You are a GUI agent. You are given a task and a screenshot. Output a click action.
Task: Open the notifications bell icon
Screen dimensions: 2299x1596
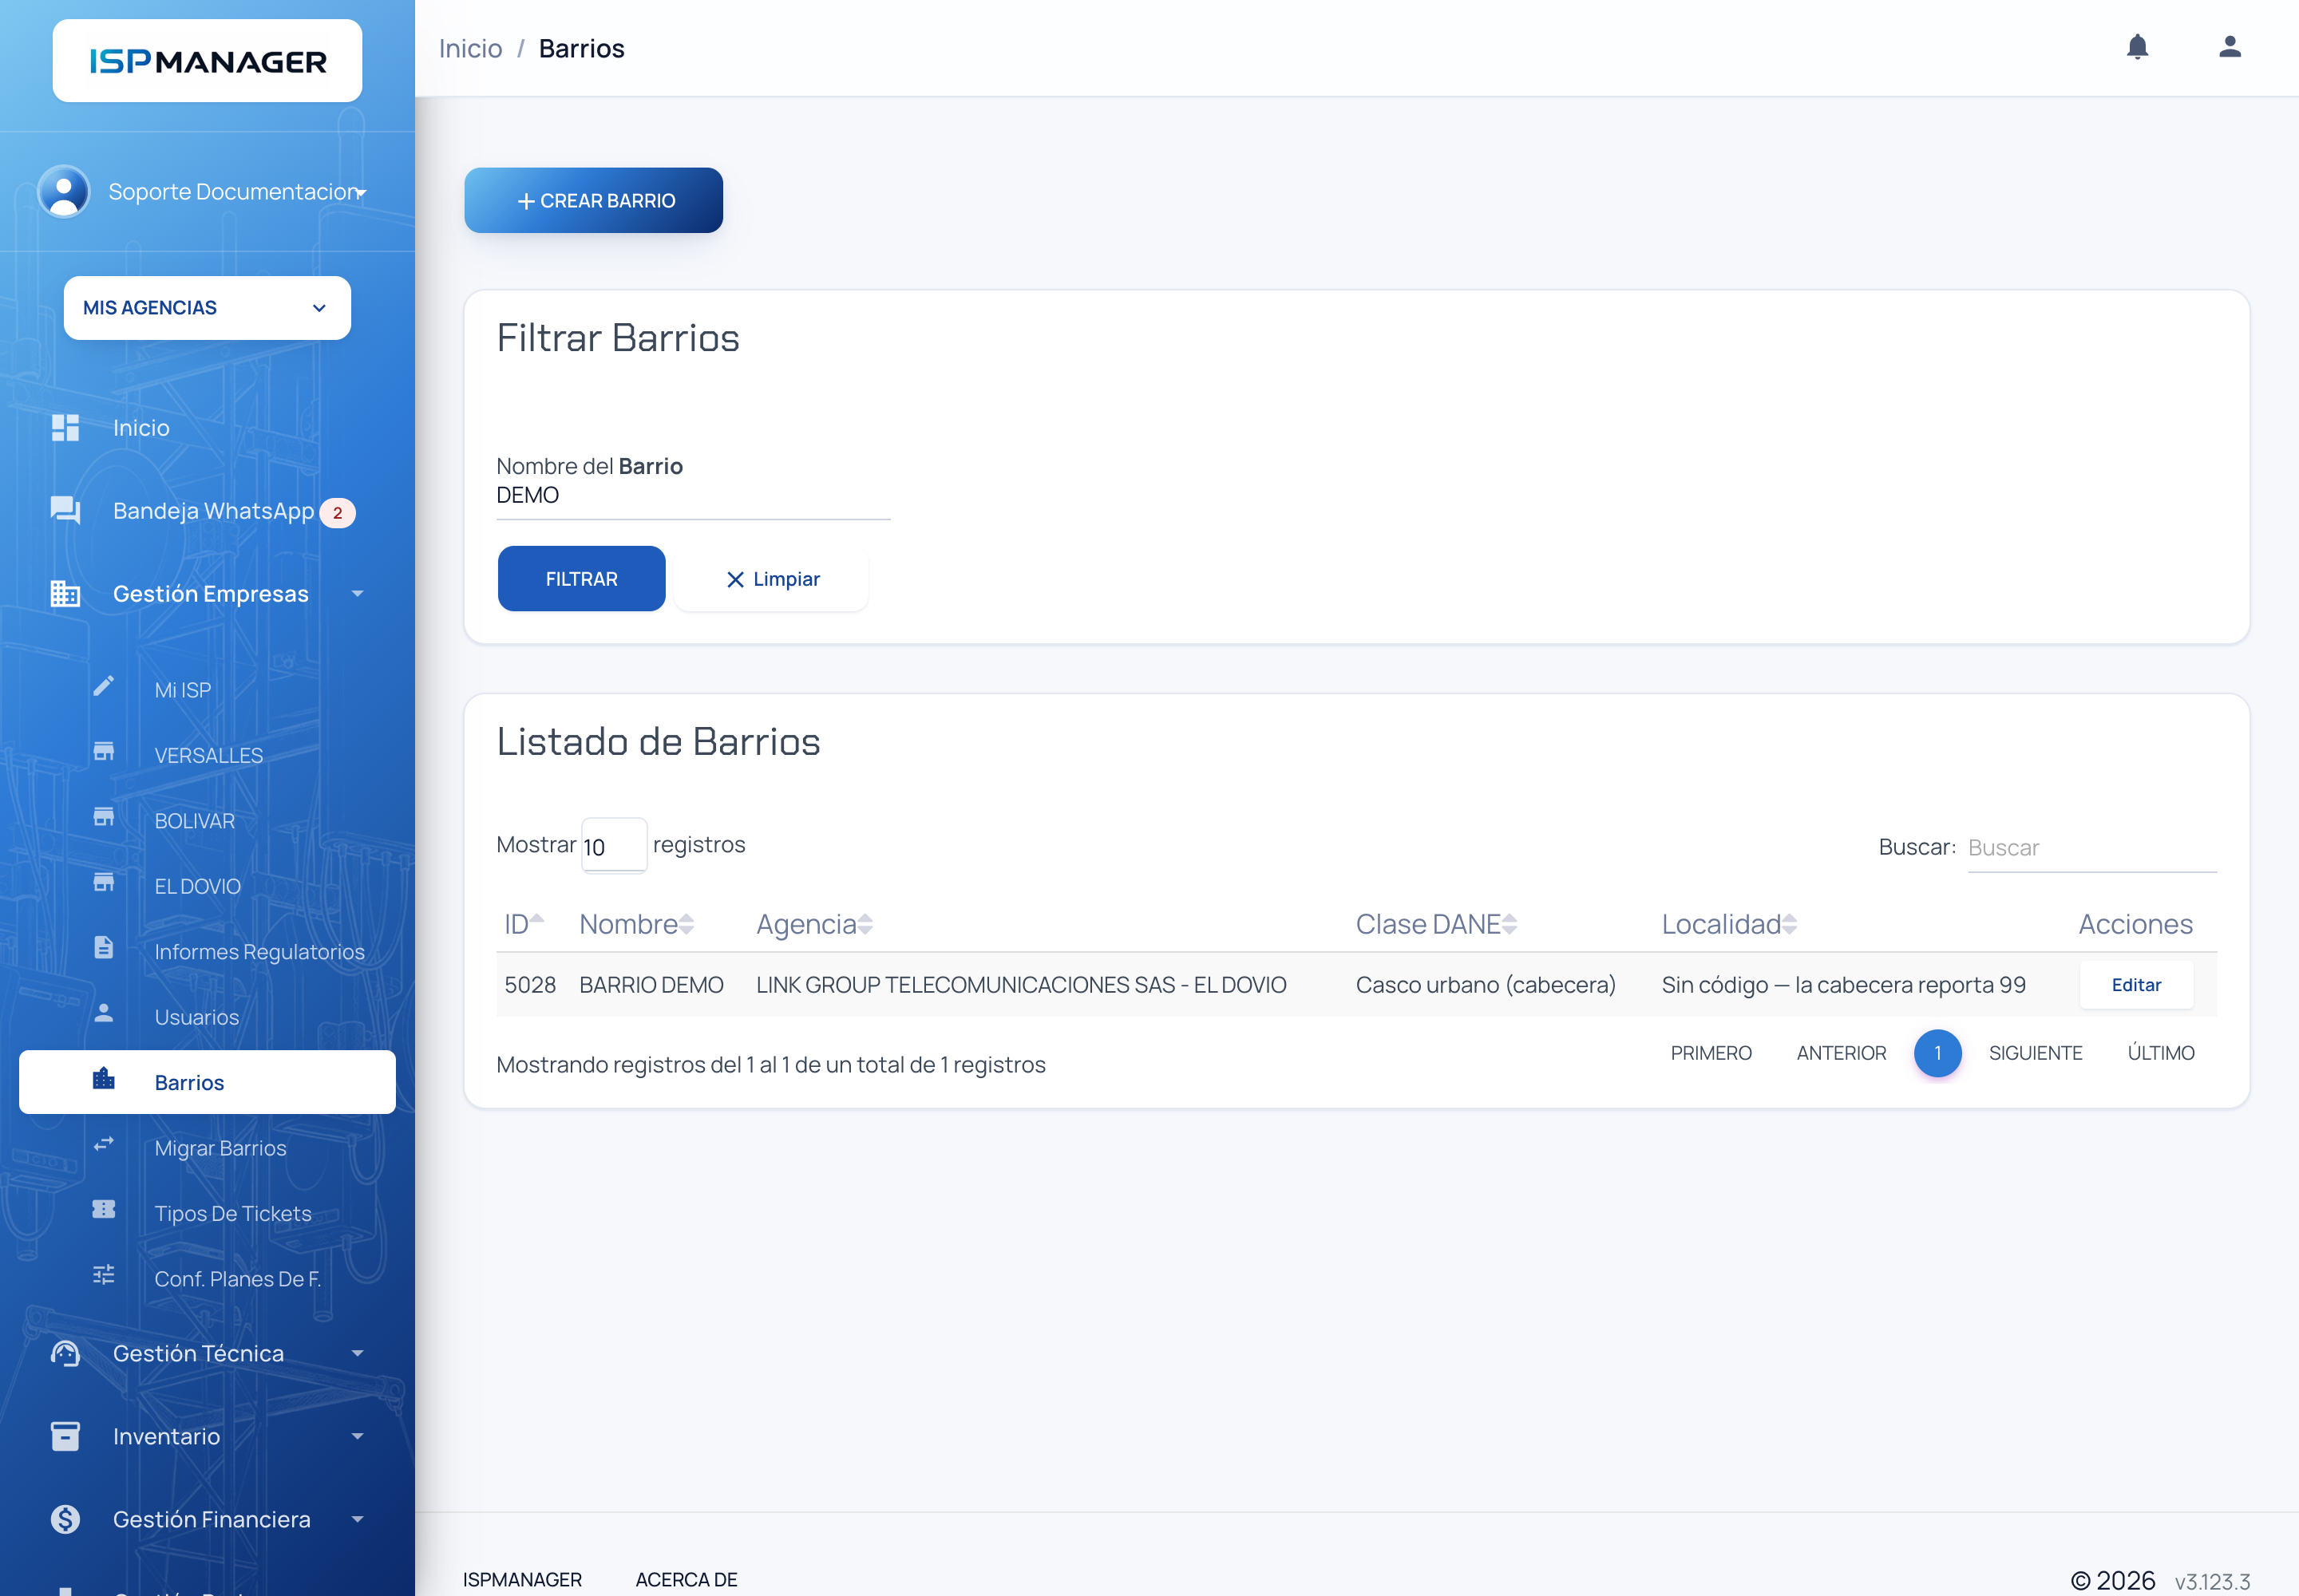2137,47
